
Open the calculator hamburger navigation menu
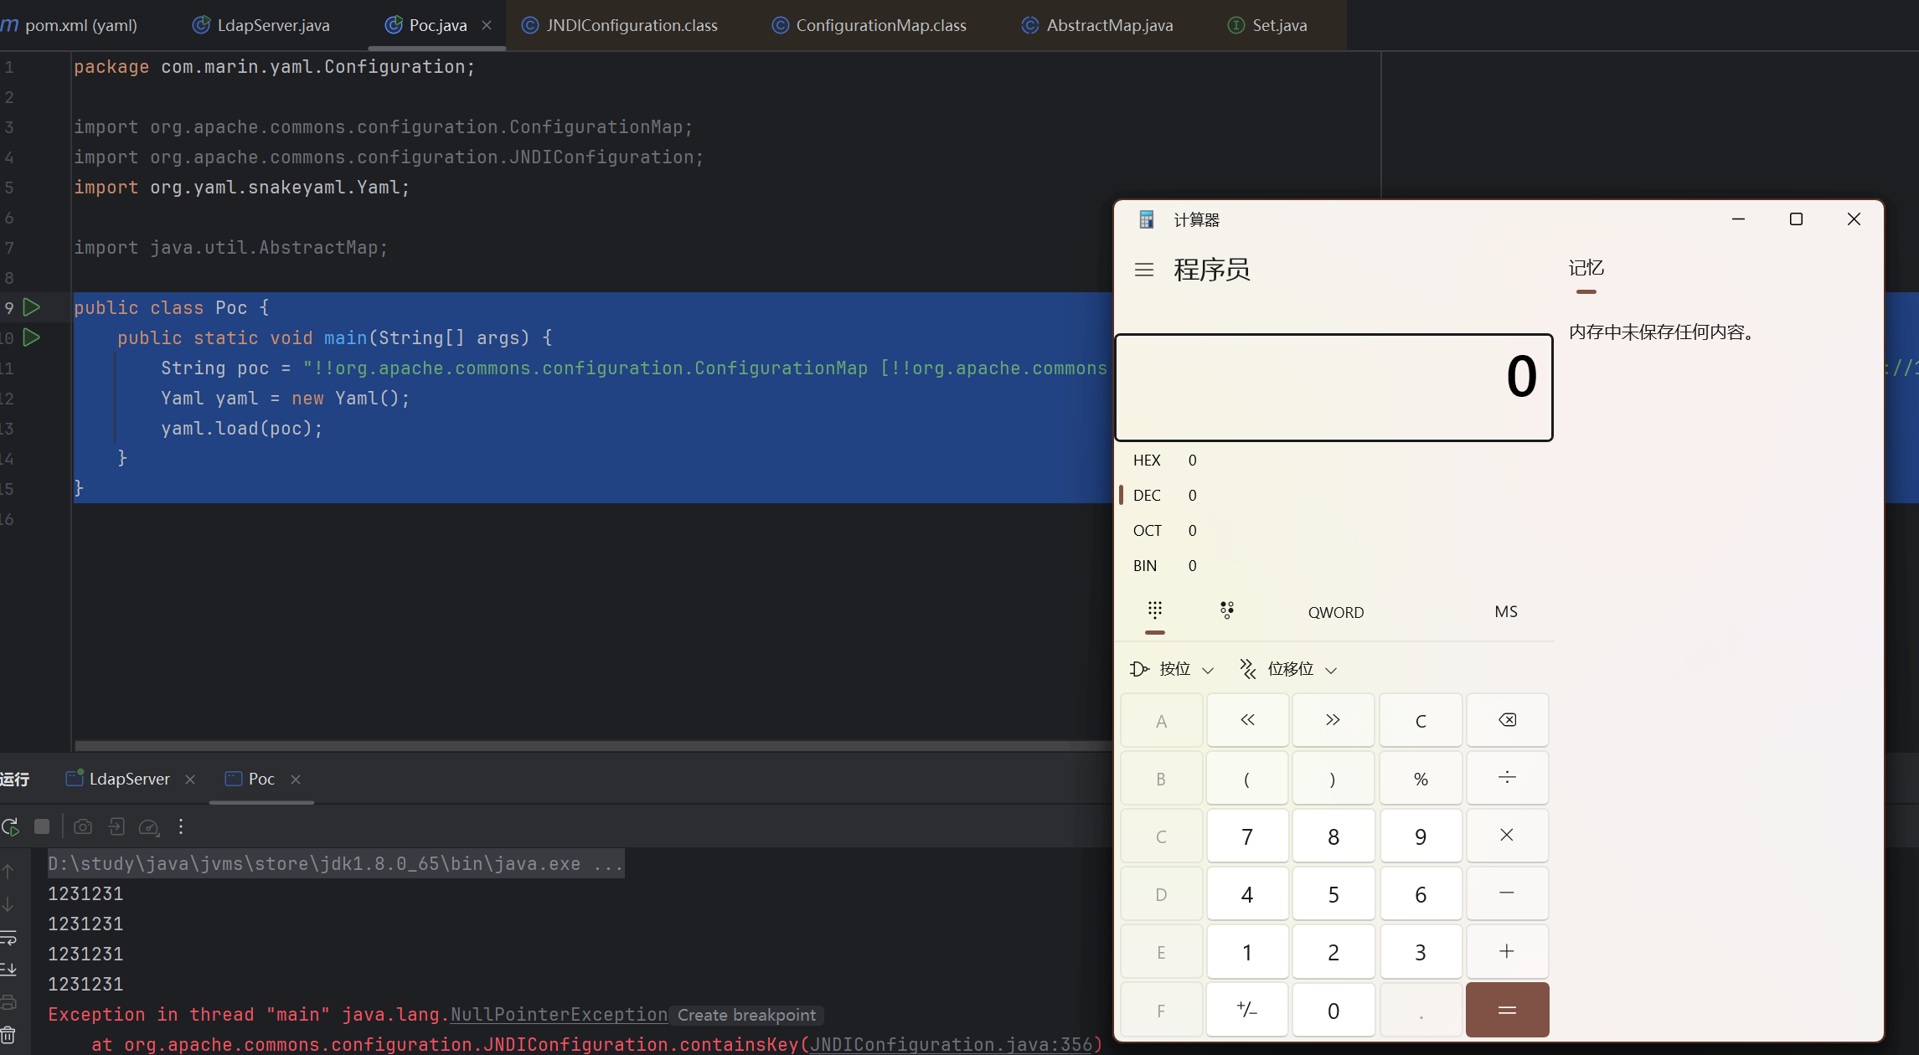(x=1144, y=270)
